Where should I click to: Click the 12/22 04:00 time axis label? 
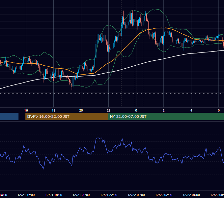click(191, 195)
